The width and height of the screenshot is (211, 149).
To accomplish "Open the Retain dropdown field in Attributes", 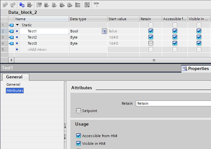I will point(173,103).
